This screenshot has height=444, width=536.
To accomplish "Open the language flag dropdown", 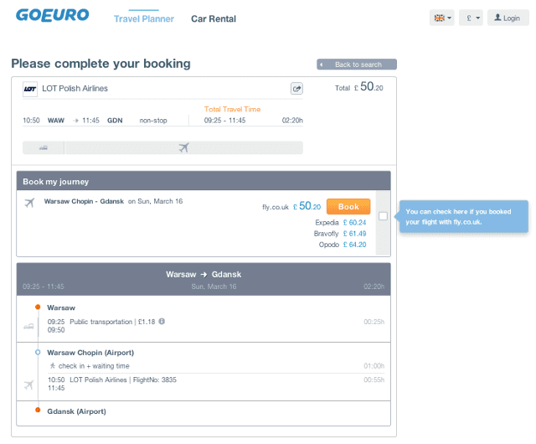I will coord(441,18).
